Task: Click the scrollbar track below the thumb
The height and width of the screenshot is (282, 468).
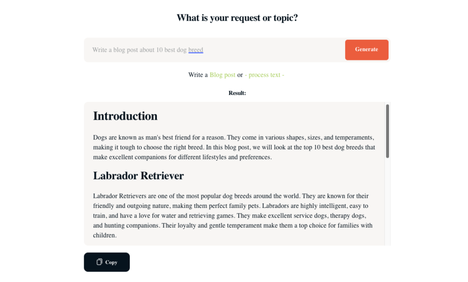Action: (388, 201)
